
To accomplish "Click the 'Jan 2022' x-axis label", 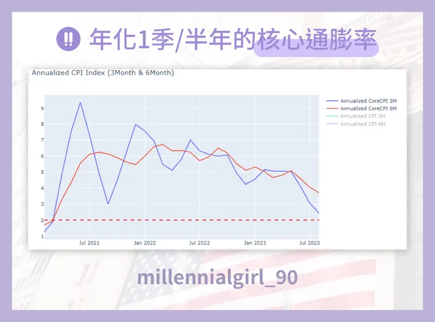I will (x=145, y=243).
